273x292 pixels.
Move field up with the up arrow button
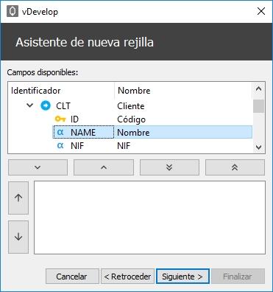18,198
